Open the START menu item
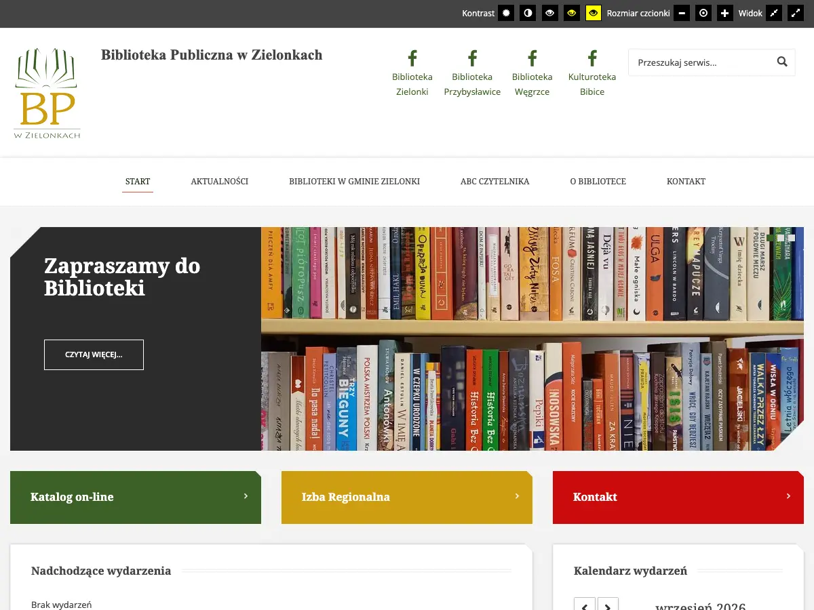The image size is (814, 610). 138,182
